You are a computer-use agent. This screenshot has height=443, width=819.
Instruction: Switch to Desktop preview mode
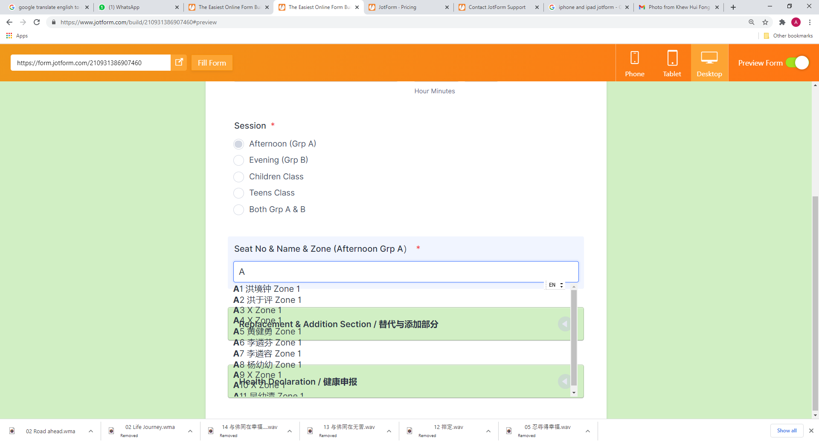tap(709, 63)
